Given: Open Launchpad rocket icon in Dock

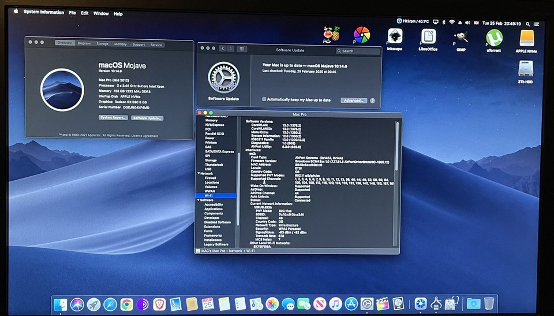Looking at the screenshot, I should tap(93, 304).
